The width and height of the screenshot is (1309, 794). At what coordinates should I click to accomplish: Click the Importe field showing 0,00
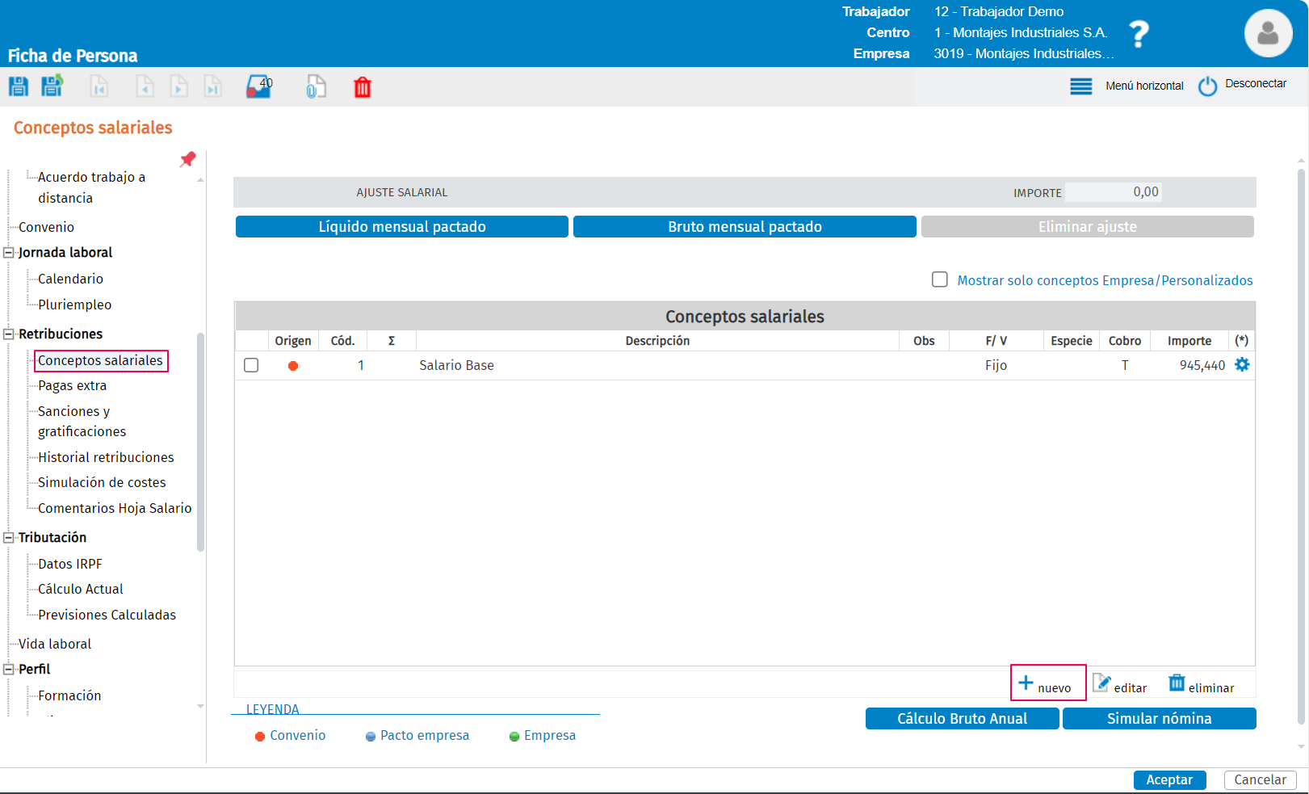click(x=1113, y=192)
